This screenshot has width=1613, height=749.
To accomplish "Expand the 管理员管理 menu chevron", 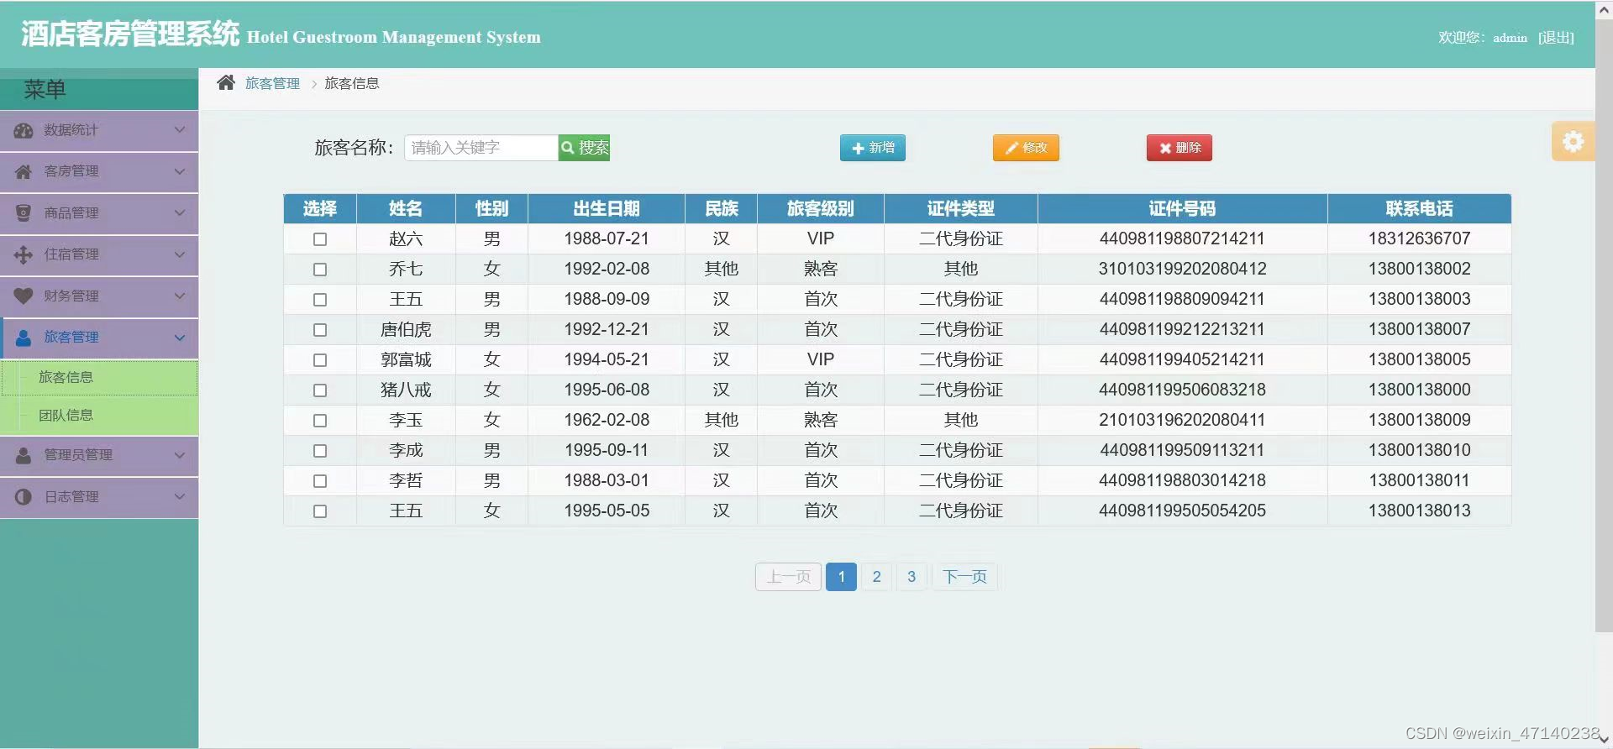I will pos(179,454).
